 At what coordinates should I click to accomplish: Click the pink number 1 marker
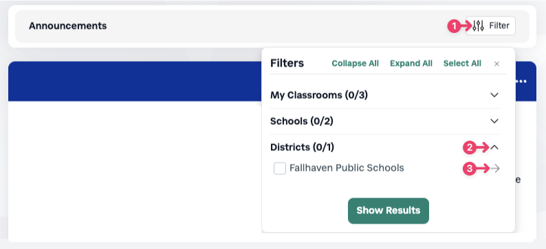pos(453,25)
